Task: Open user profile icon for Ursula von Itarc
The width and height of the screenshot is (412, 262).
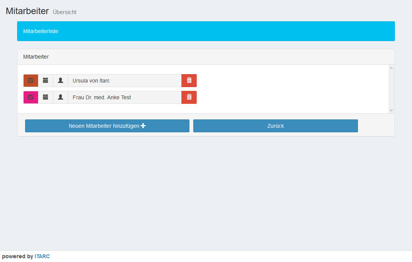Action: pos(60,81)
